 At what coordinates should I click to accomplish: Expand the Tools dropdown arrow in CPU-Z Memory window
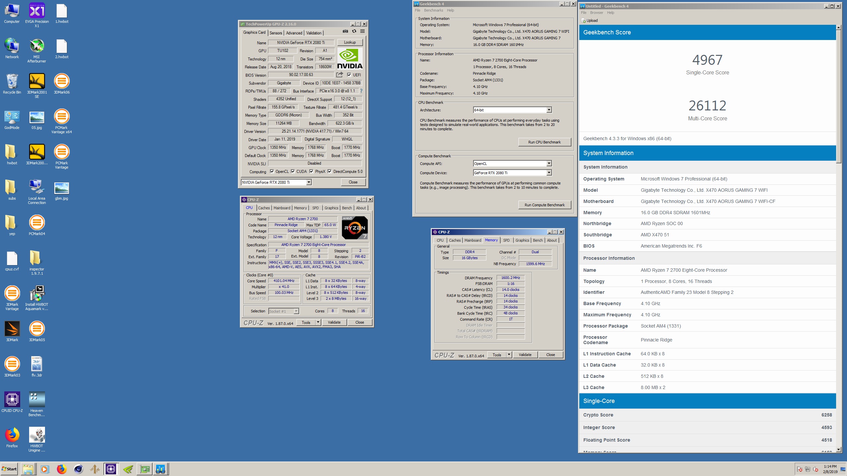[x=509, y=355]
